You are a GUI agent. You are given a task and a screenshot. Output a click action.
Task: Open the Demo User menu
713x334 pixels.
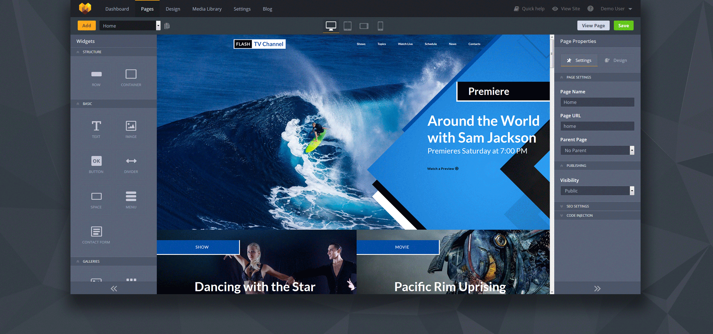tap(616, 9)
